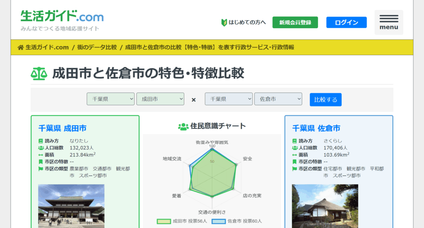Click the 成田市 投票56人 legend text
The height and width of the screenshot is (228, 424).
190,221
